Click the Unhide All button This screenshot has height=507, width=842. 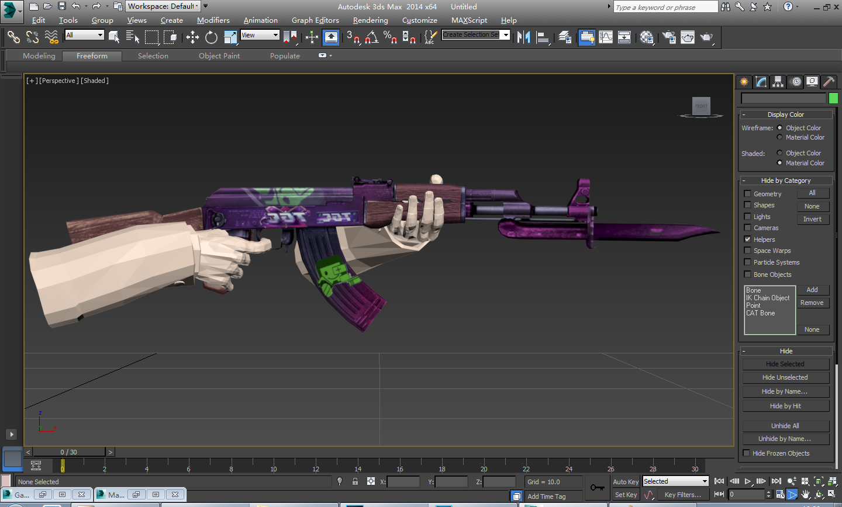point(786,426)
